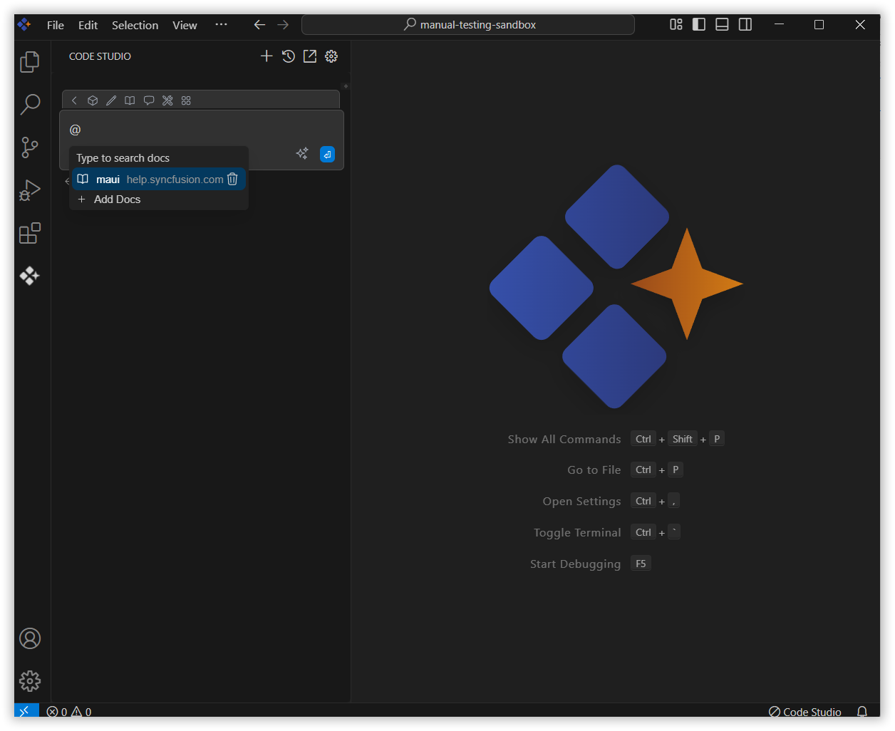Open the Edit menu
Viewport: 895px width, 731px height.
coord(88,25)
